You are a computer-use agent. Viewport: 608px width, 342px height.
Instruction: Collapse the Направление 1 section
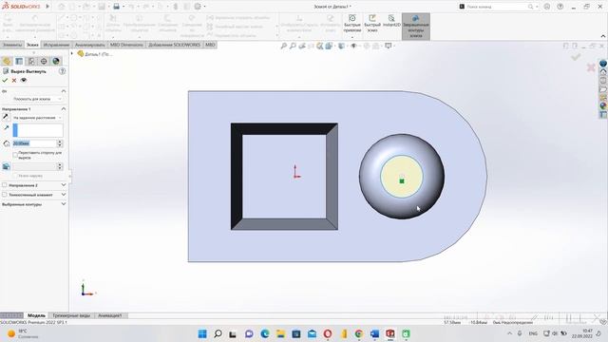[64, 109]
